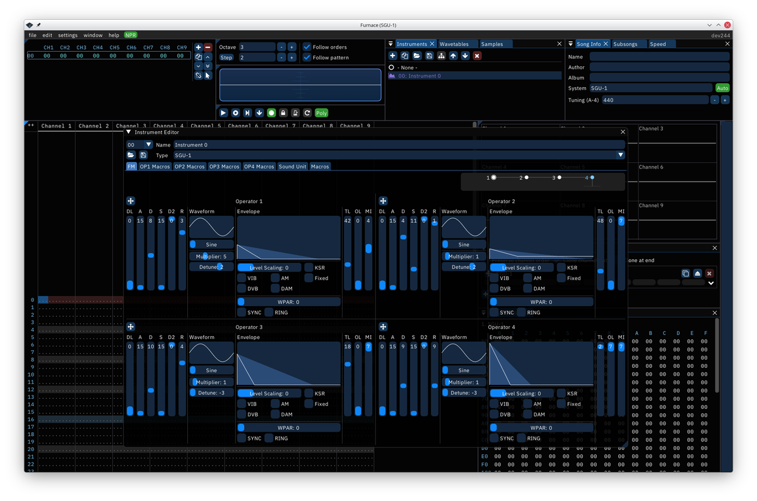Move order up with the up-chevron icon
Image resolution: width=757 pixels, height=501 pixels.
click(x=208, y=57)
